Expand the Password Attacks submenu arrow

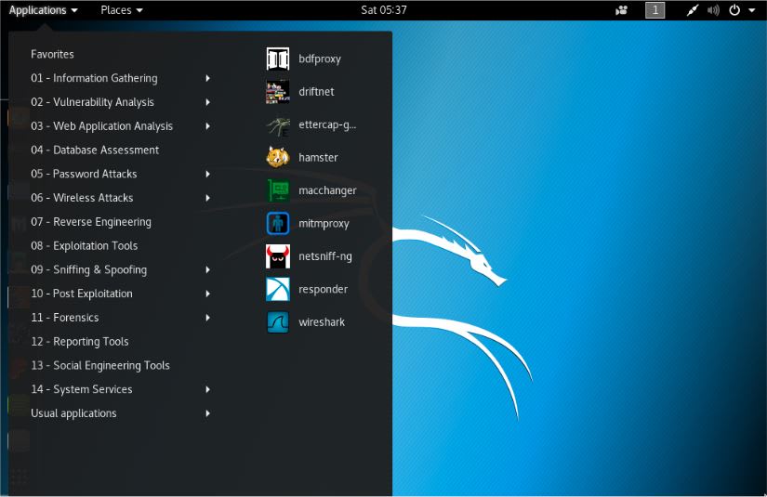(208, 174)
